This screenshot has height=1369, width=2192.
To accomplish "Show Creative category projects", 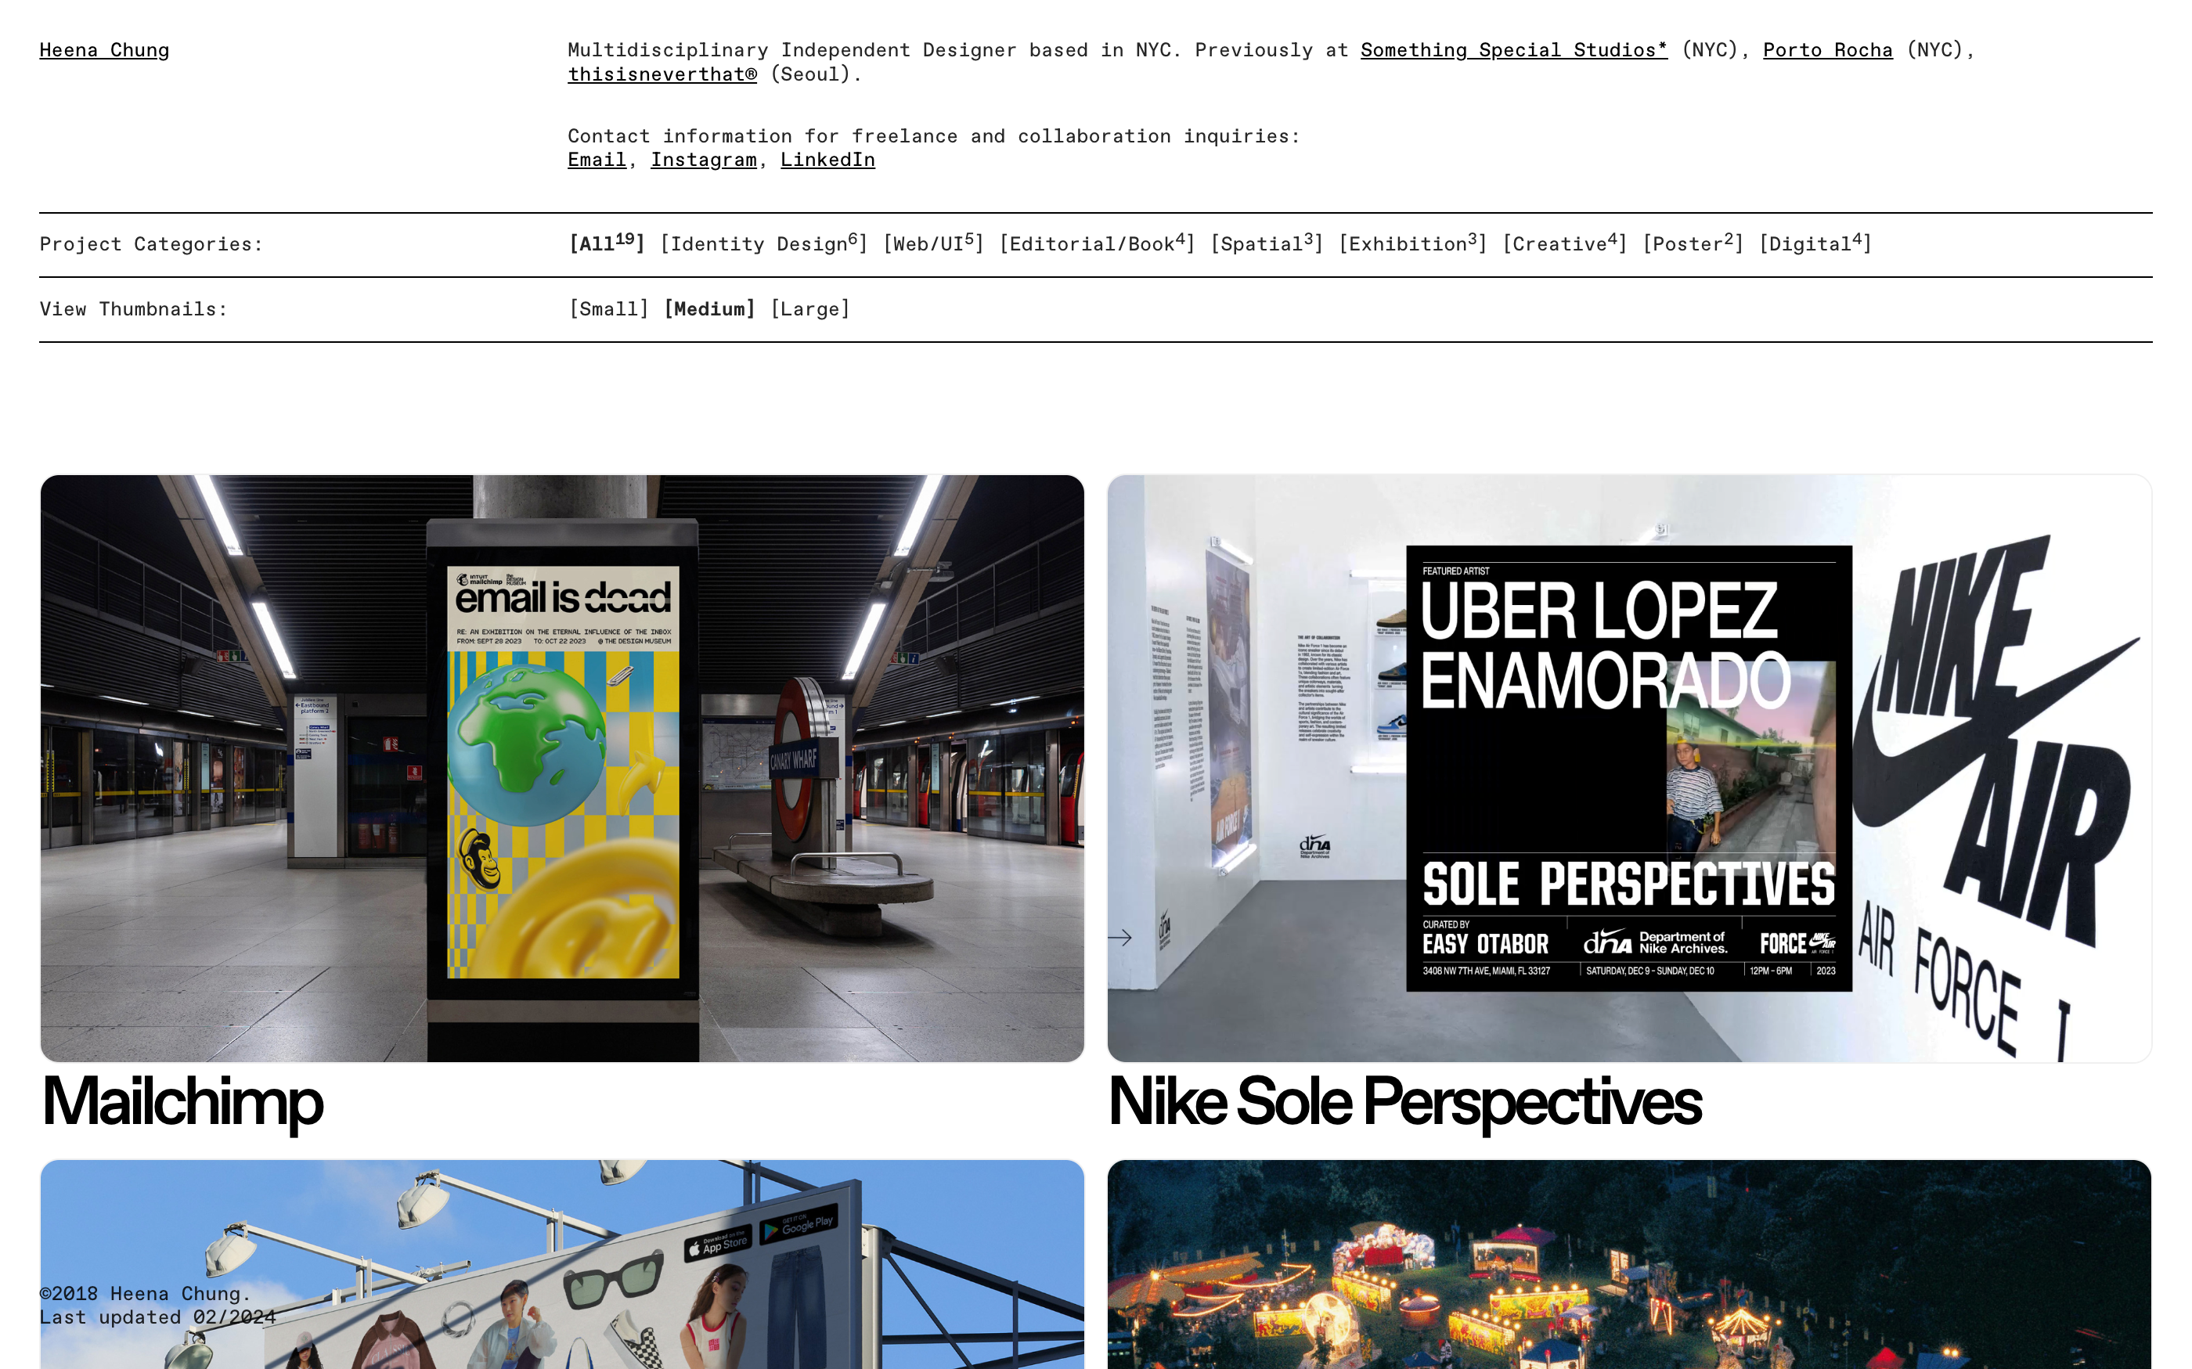I will coord(1565,243).
